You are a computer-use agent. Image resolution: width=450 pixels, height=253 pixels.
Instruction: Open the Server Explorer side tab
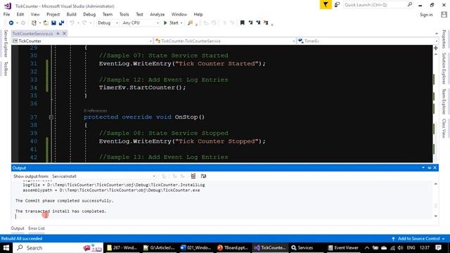point(6,44)
